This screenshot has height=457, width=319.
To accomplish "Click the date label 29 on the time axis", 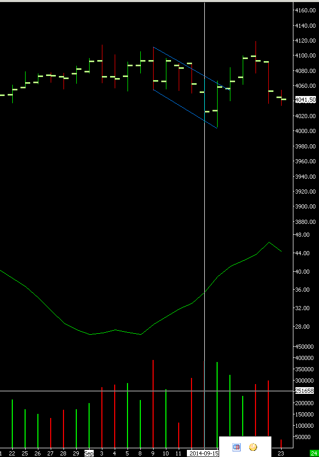I will point(76,453).
